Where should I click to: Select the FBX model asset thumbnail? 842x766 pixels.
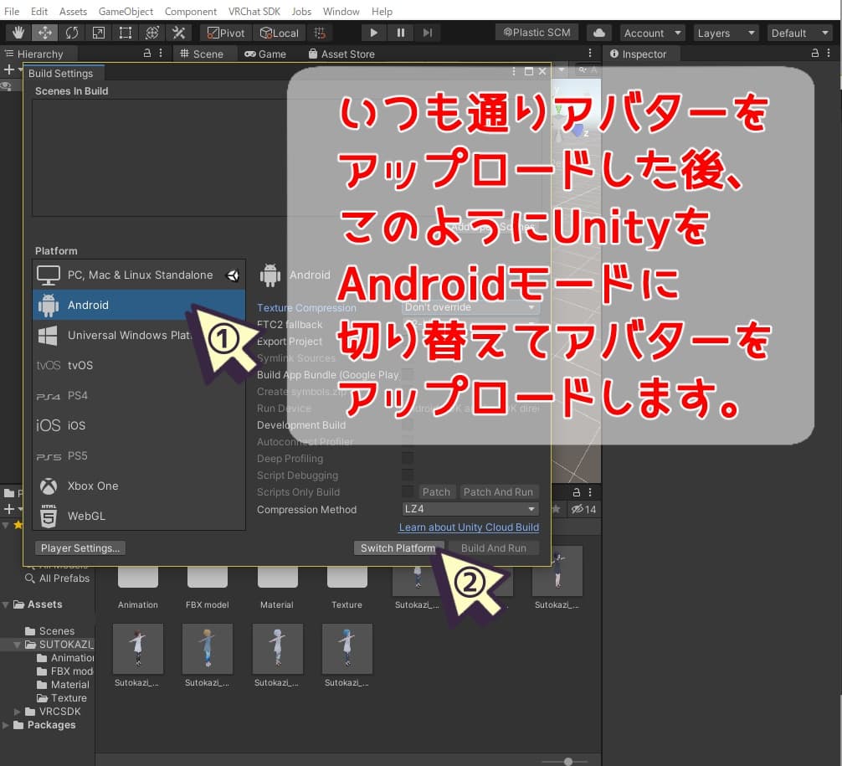pos(207,578)
